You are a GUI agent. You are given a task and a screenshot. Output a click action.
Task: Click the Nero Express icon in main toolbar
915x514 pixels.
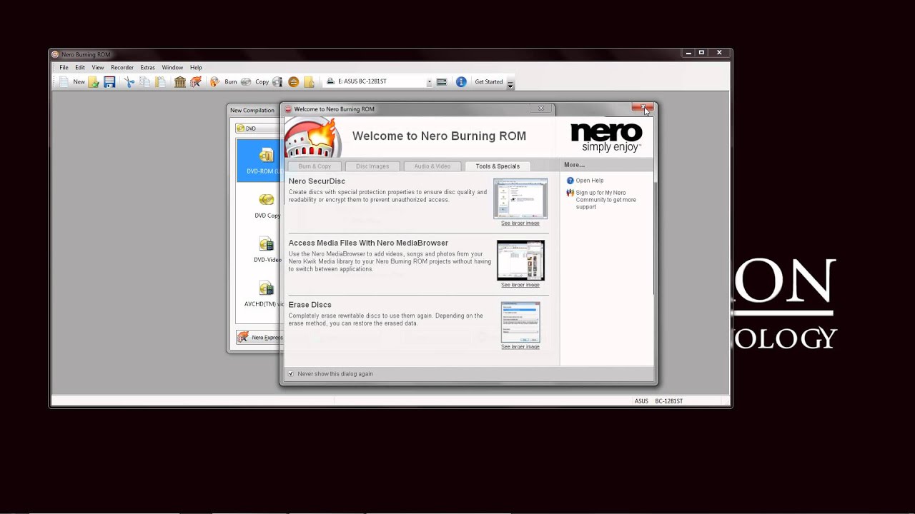(196, 82)
